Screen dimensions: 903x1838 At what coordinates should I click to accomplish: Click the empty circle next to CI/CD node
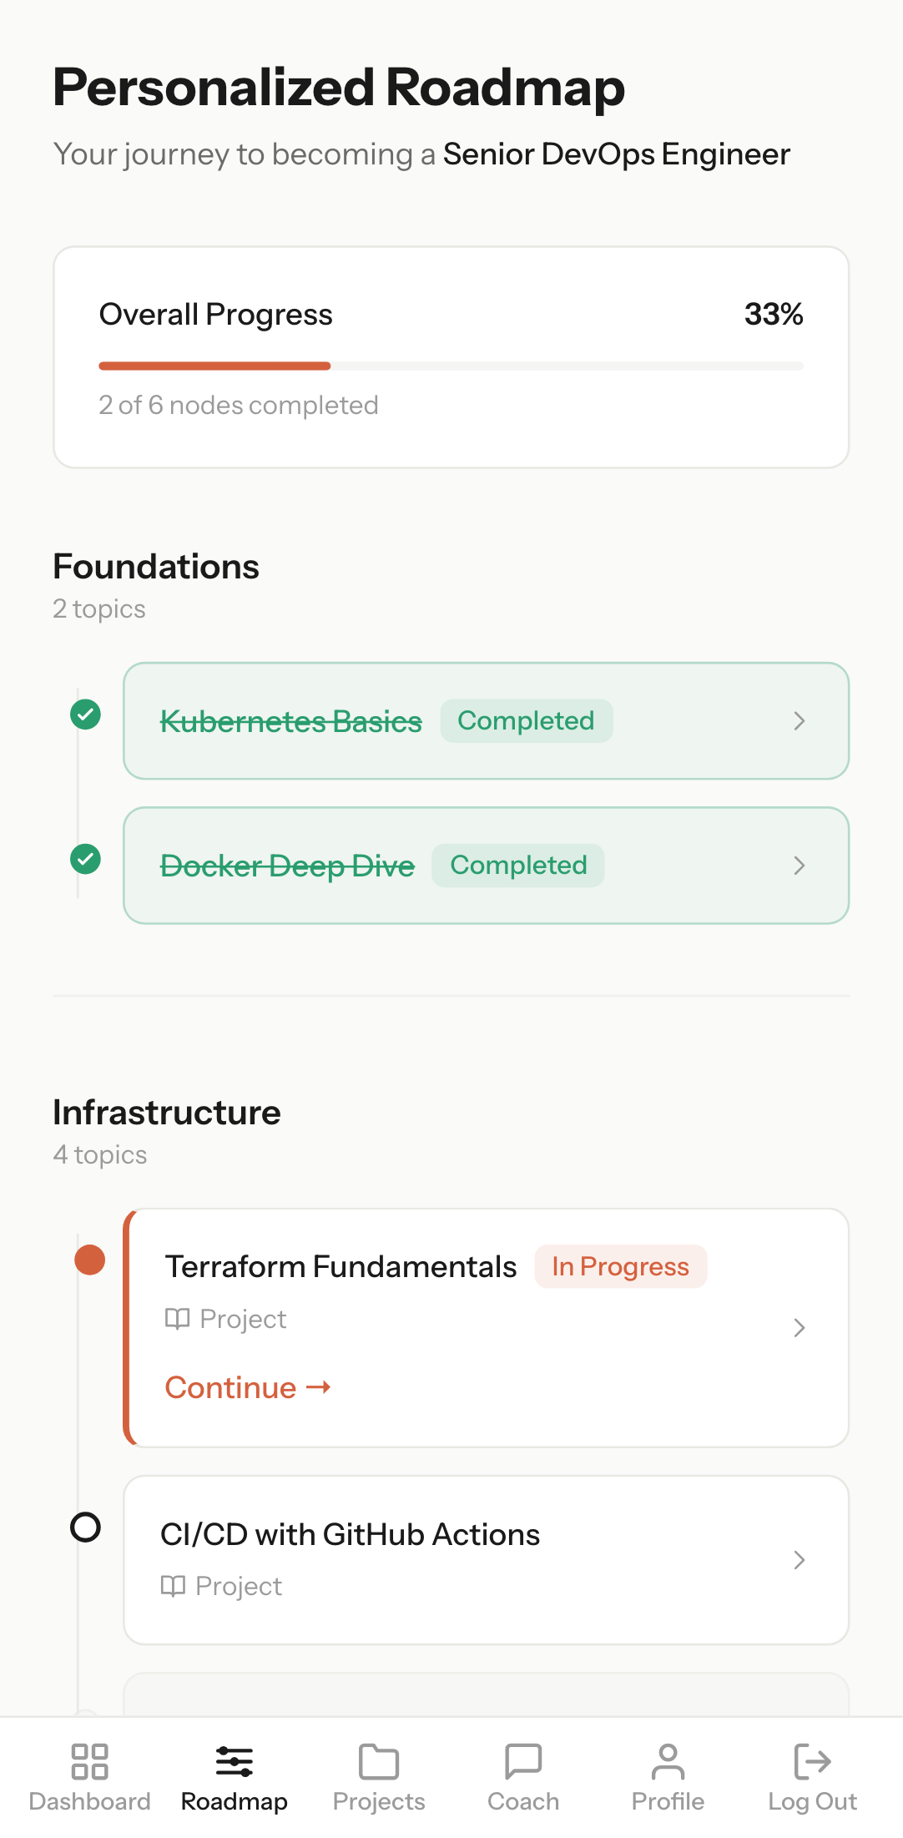[84, 1545]
